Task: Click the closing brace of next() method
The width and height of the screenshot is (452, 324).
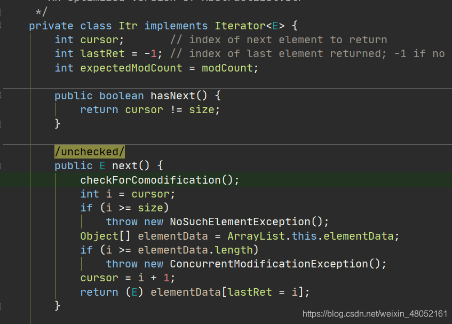Action: pyautogui.click(x=57, y=305)
